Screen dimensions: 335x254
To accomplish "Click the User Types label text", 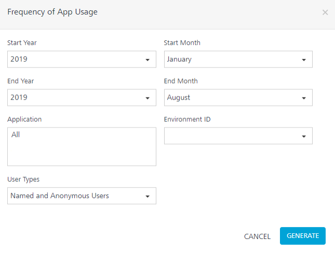I will (x=23, y=179).
